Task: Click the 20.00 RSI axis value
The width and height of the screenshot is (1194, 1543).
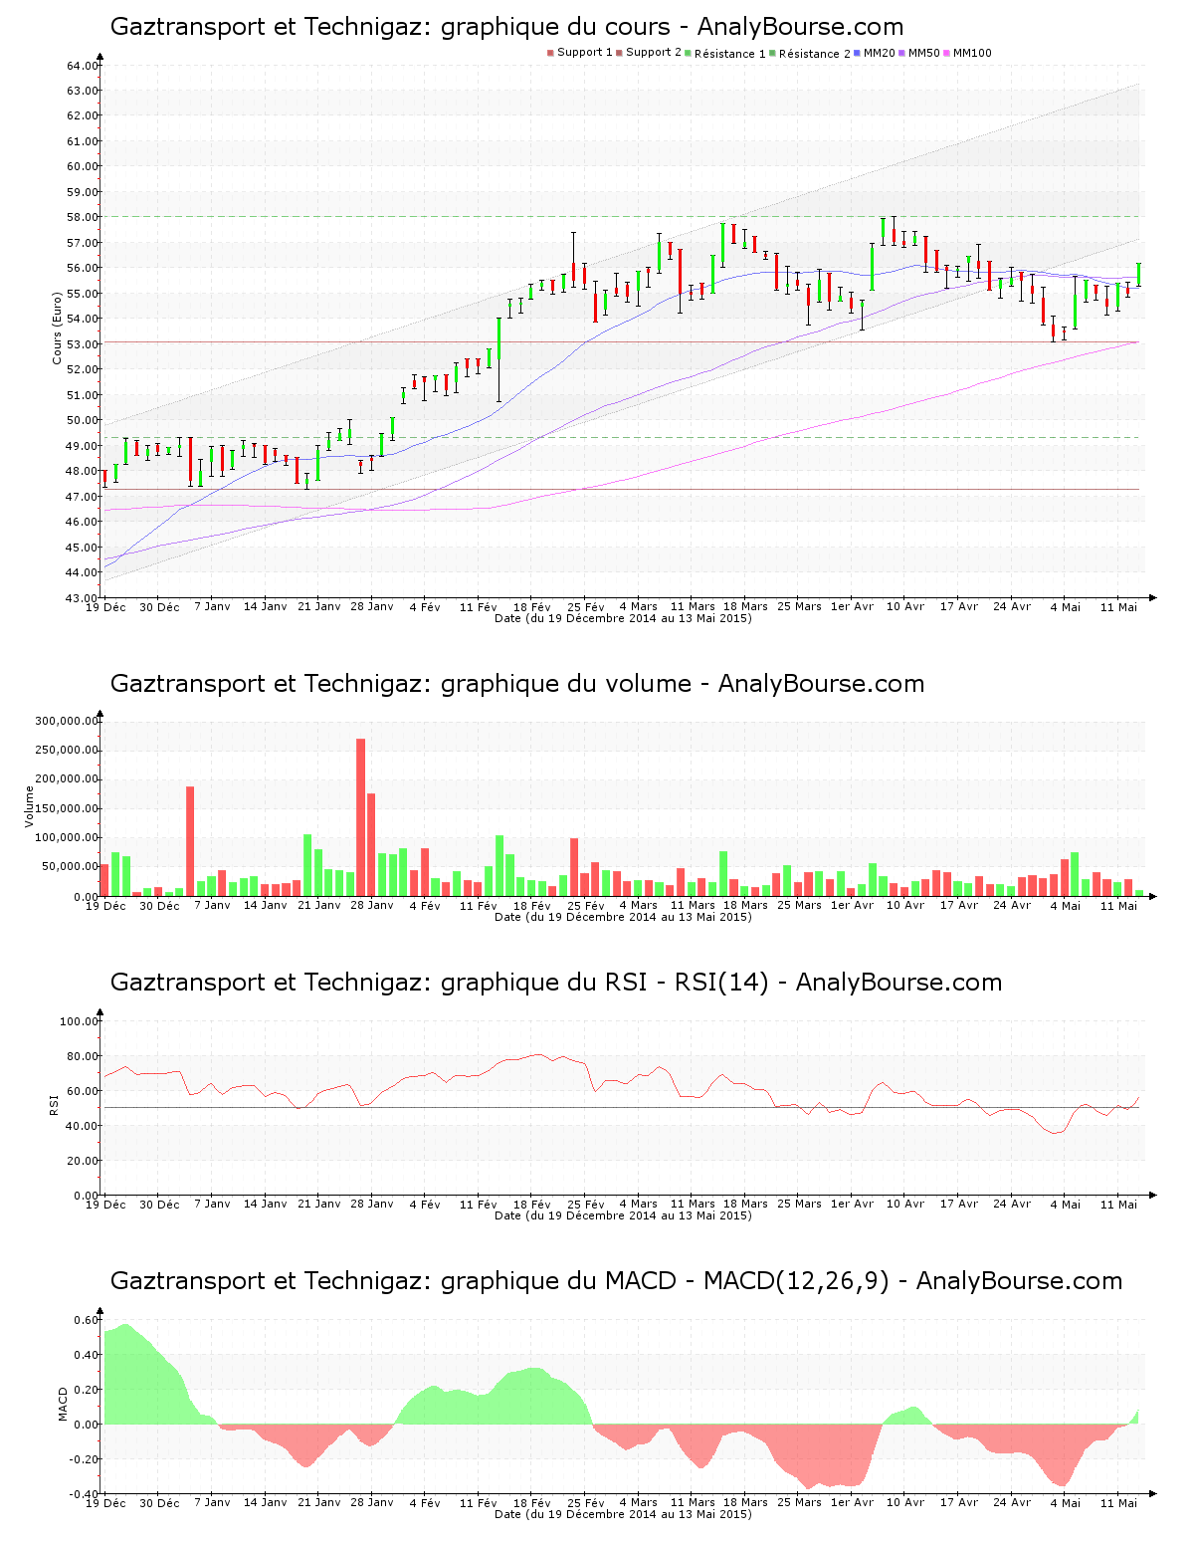Action: click(x=83, y=1161)
